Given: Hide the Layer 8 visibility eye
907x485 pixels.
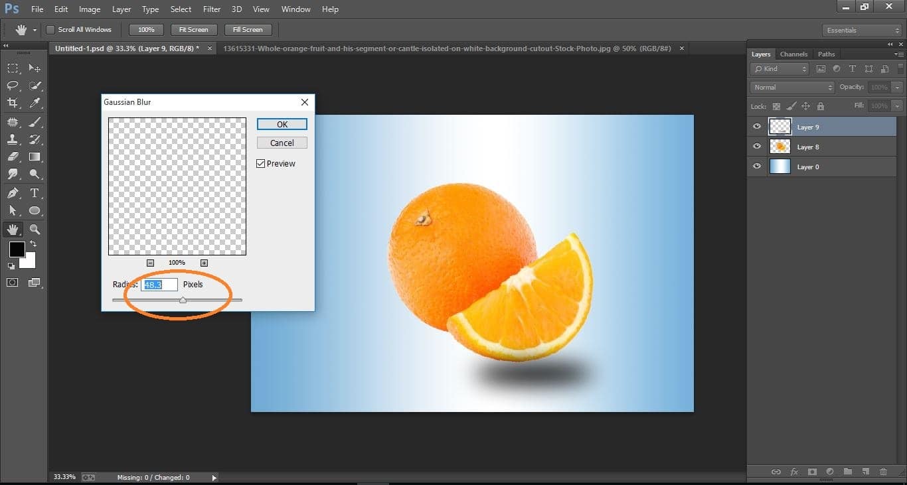Looking at the screenshot, I should [756, 147].
